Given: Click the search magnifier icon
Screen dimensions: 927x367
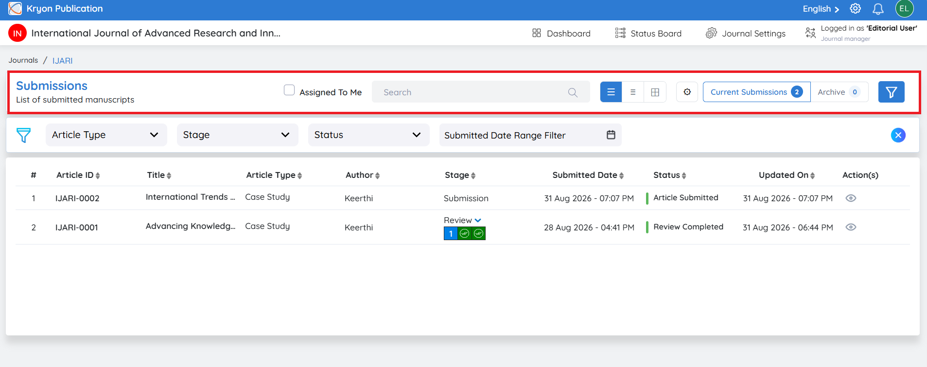Looking at the screenshot, I should point(573,92).
